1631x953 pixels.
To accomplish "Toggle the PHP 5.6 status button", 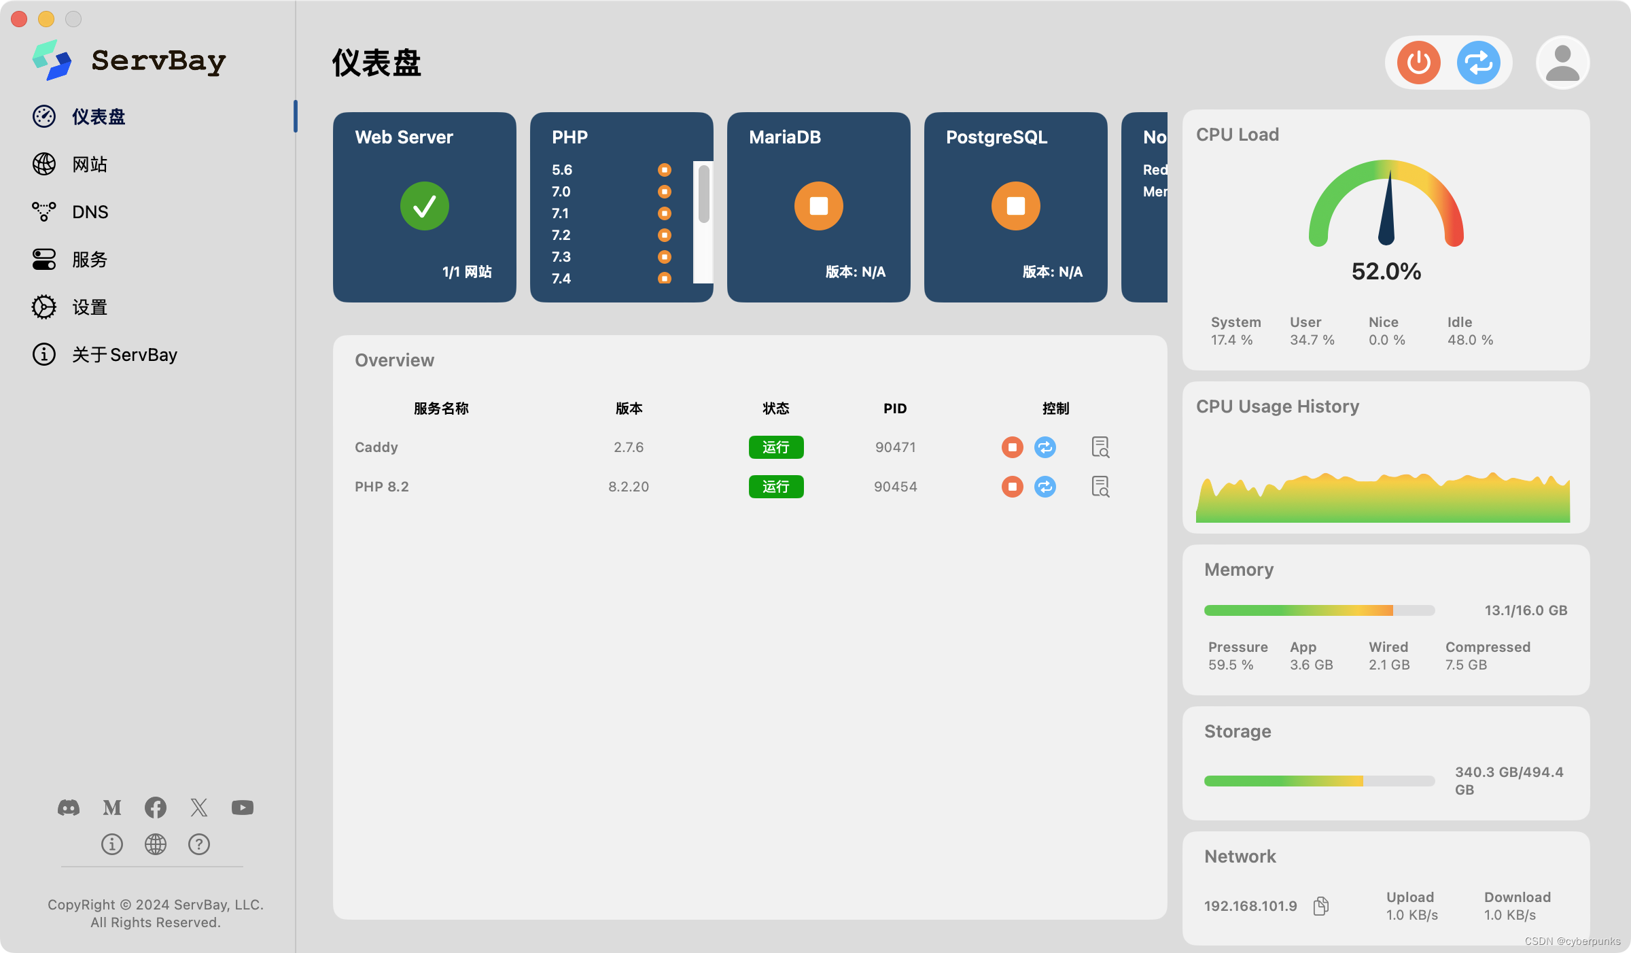I will pos(665,170).
